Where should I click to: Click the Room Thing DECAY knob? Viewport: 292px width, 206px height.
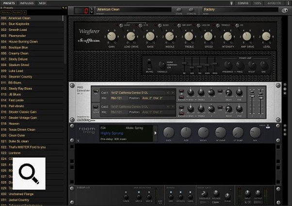click(203, 132)
